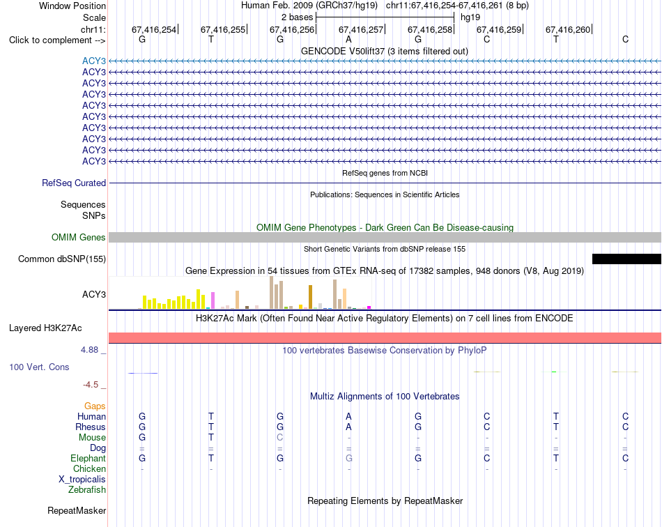Click the Sequences track label

(x=83, y=205)
